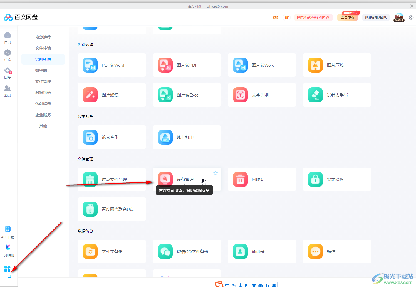This screenshot has width=416, height=287.
Task: Select 文件管理 category
Action: click(x=43, y=81)
